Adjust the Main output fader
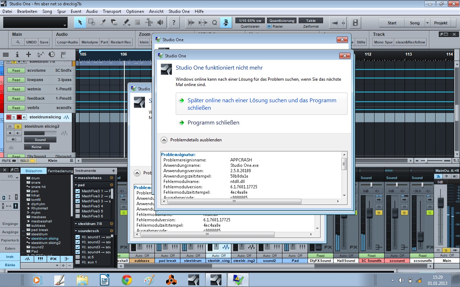 tap(441, 203)
